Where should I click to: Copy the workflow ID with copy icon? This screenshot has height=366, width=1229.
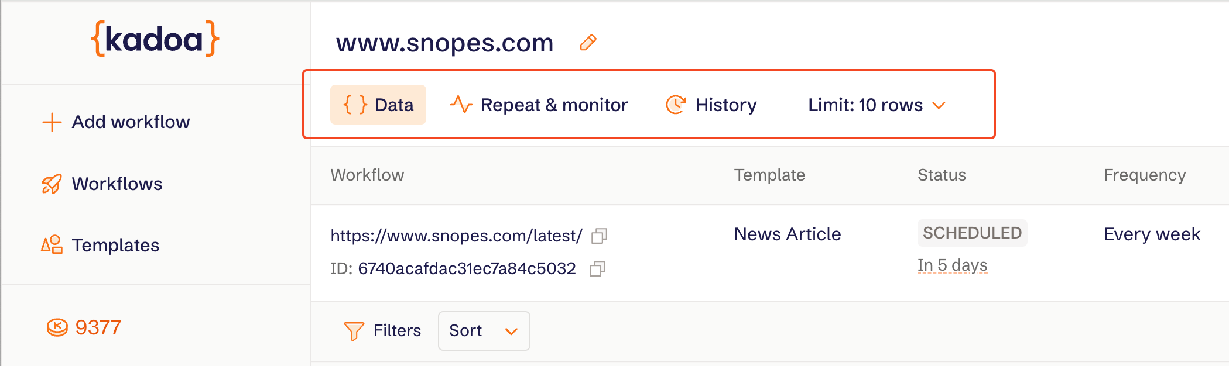tap(597, 268)
